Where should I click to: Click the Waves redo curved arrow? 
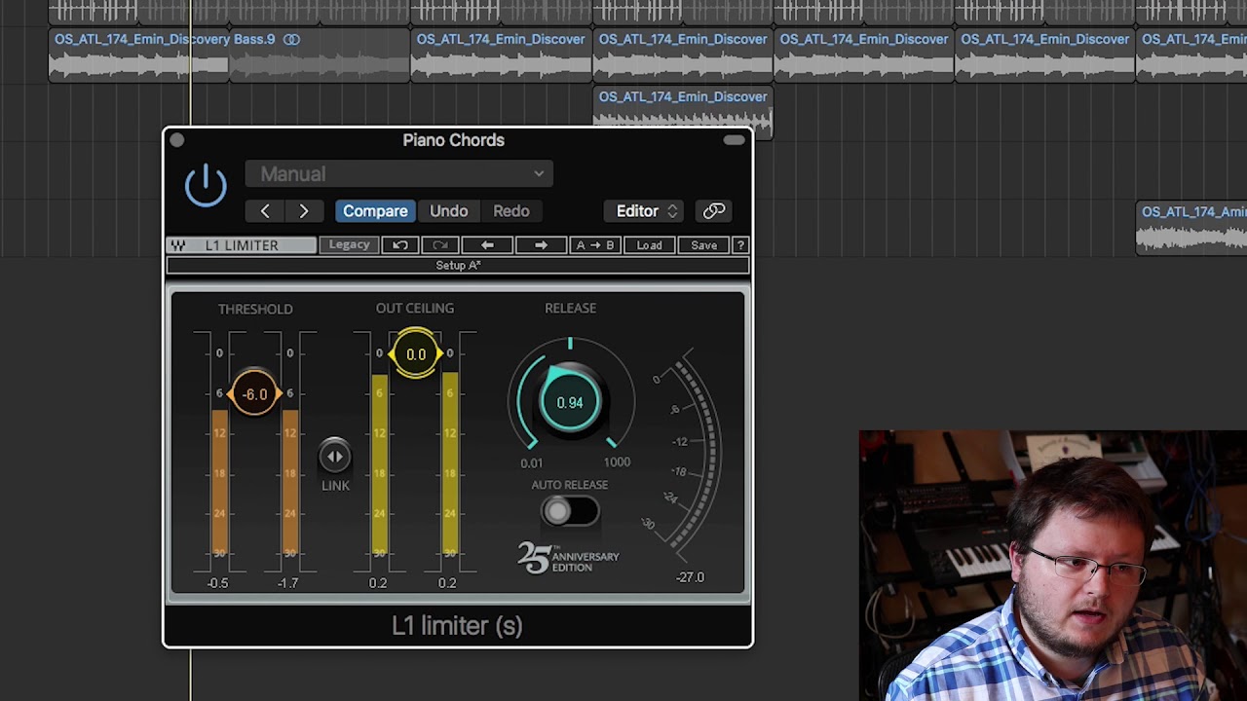(439, 245)
